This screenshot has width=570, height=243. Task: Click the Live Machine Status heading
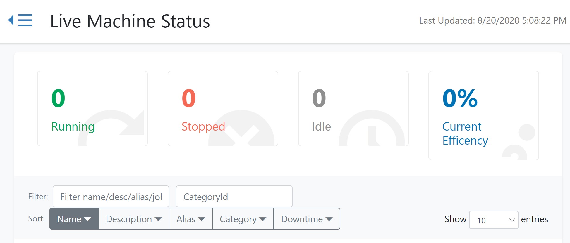(x=130, y=21)
